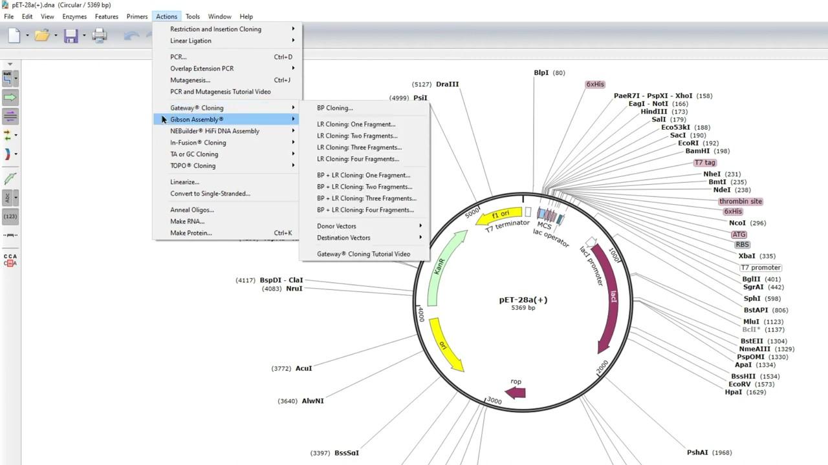This screenshot has width=828, height=465.
Task: Open the Enzymes menu in the menu bar
Action: [x=74, y=16]
